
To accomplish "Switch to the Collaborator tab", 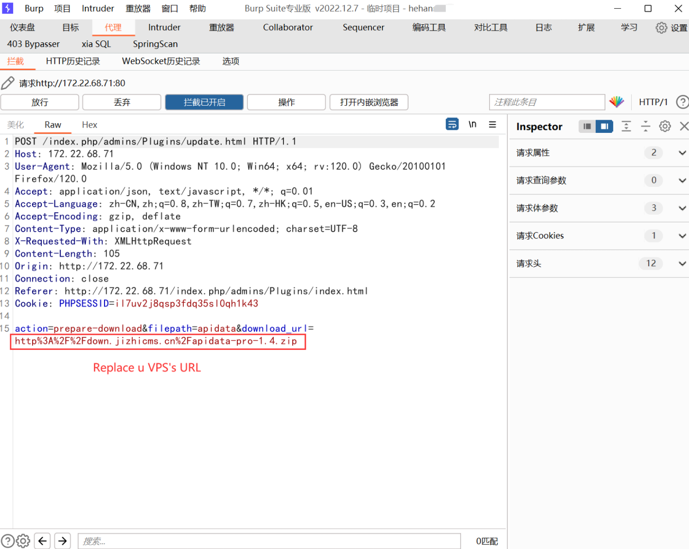I will tap(288, 28).
